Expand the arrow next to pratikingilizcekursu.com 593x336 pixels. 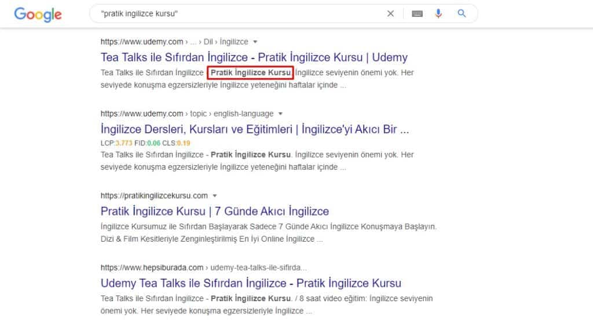click(x=215, y=195)
